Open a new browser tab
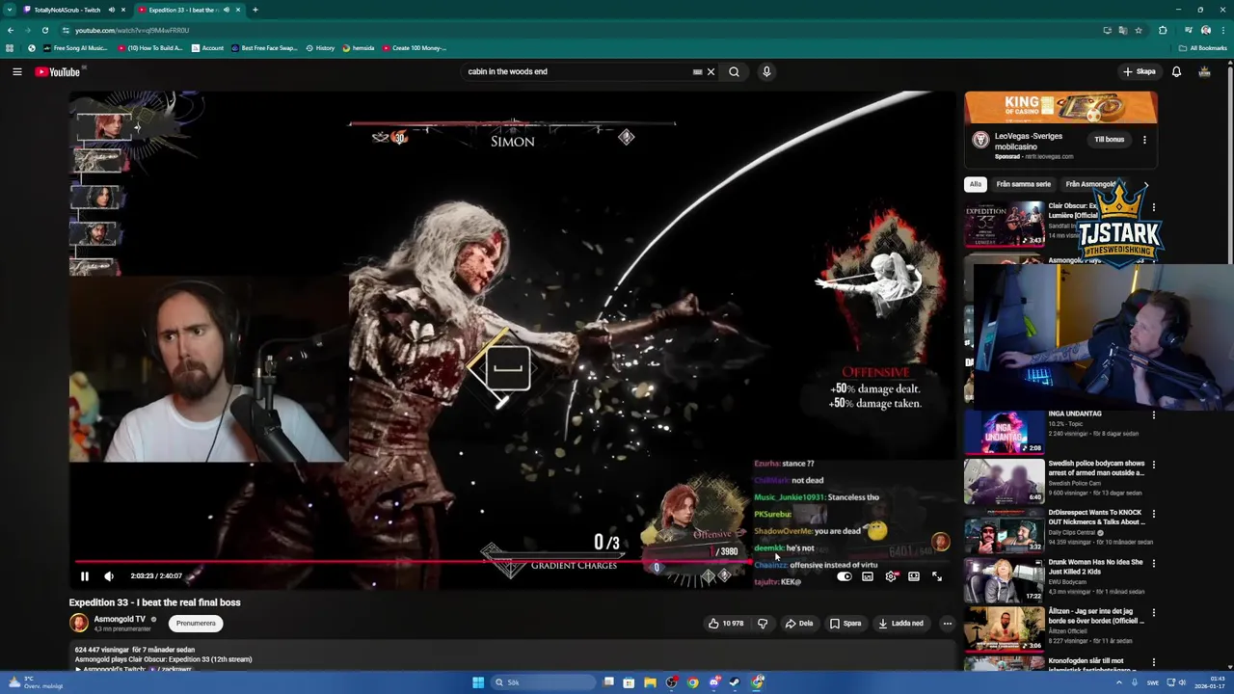This screenshot has height=694, width=1234. (x=255, y=10)
